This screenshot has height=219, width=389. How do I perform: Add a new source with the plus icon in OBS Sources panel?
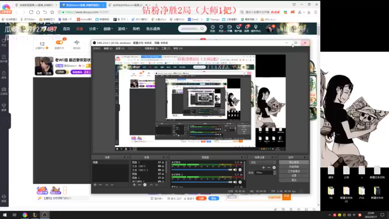134,185
